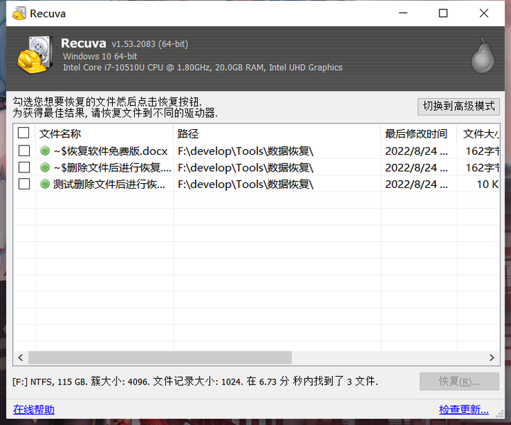The height and width of the screenshot is (425, 511).
Task: Click the horizontal scrollbar right arrow
Action: click(x=492, y=358)
